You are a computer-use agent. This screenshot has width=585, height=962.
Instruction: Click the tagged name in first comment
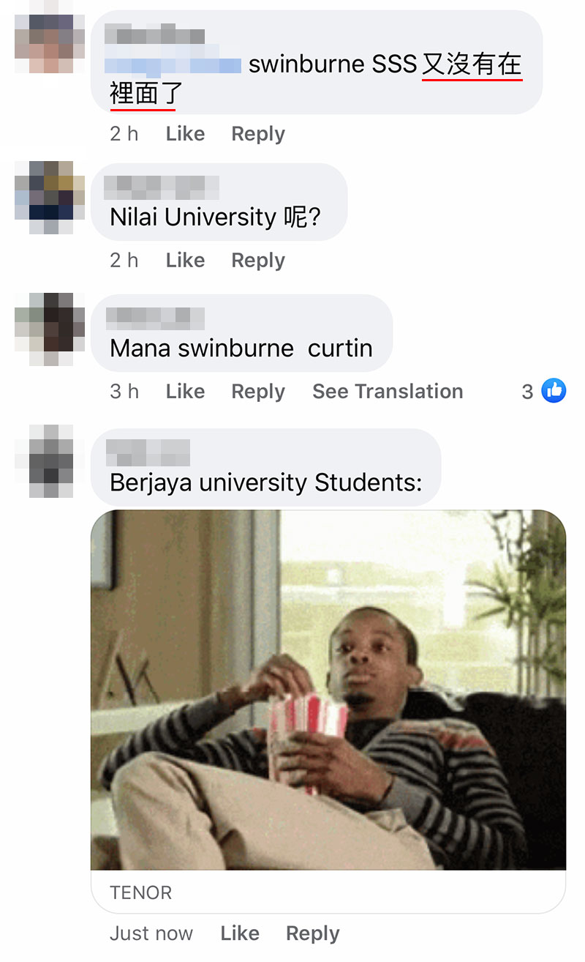173,64
